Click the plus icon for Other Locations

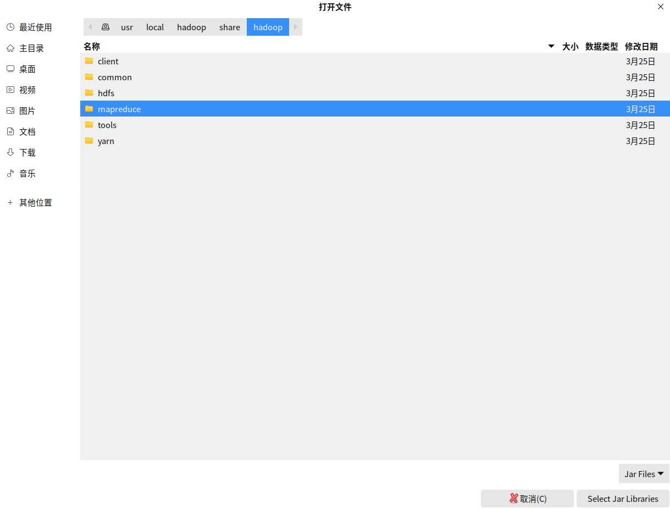(10, 202)
